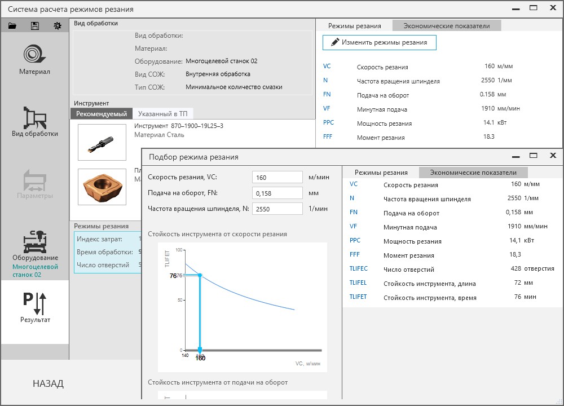The image size is (564, 406).
Task: Switch to the Указанный в ТП tab
Action: tap(162, 114)
